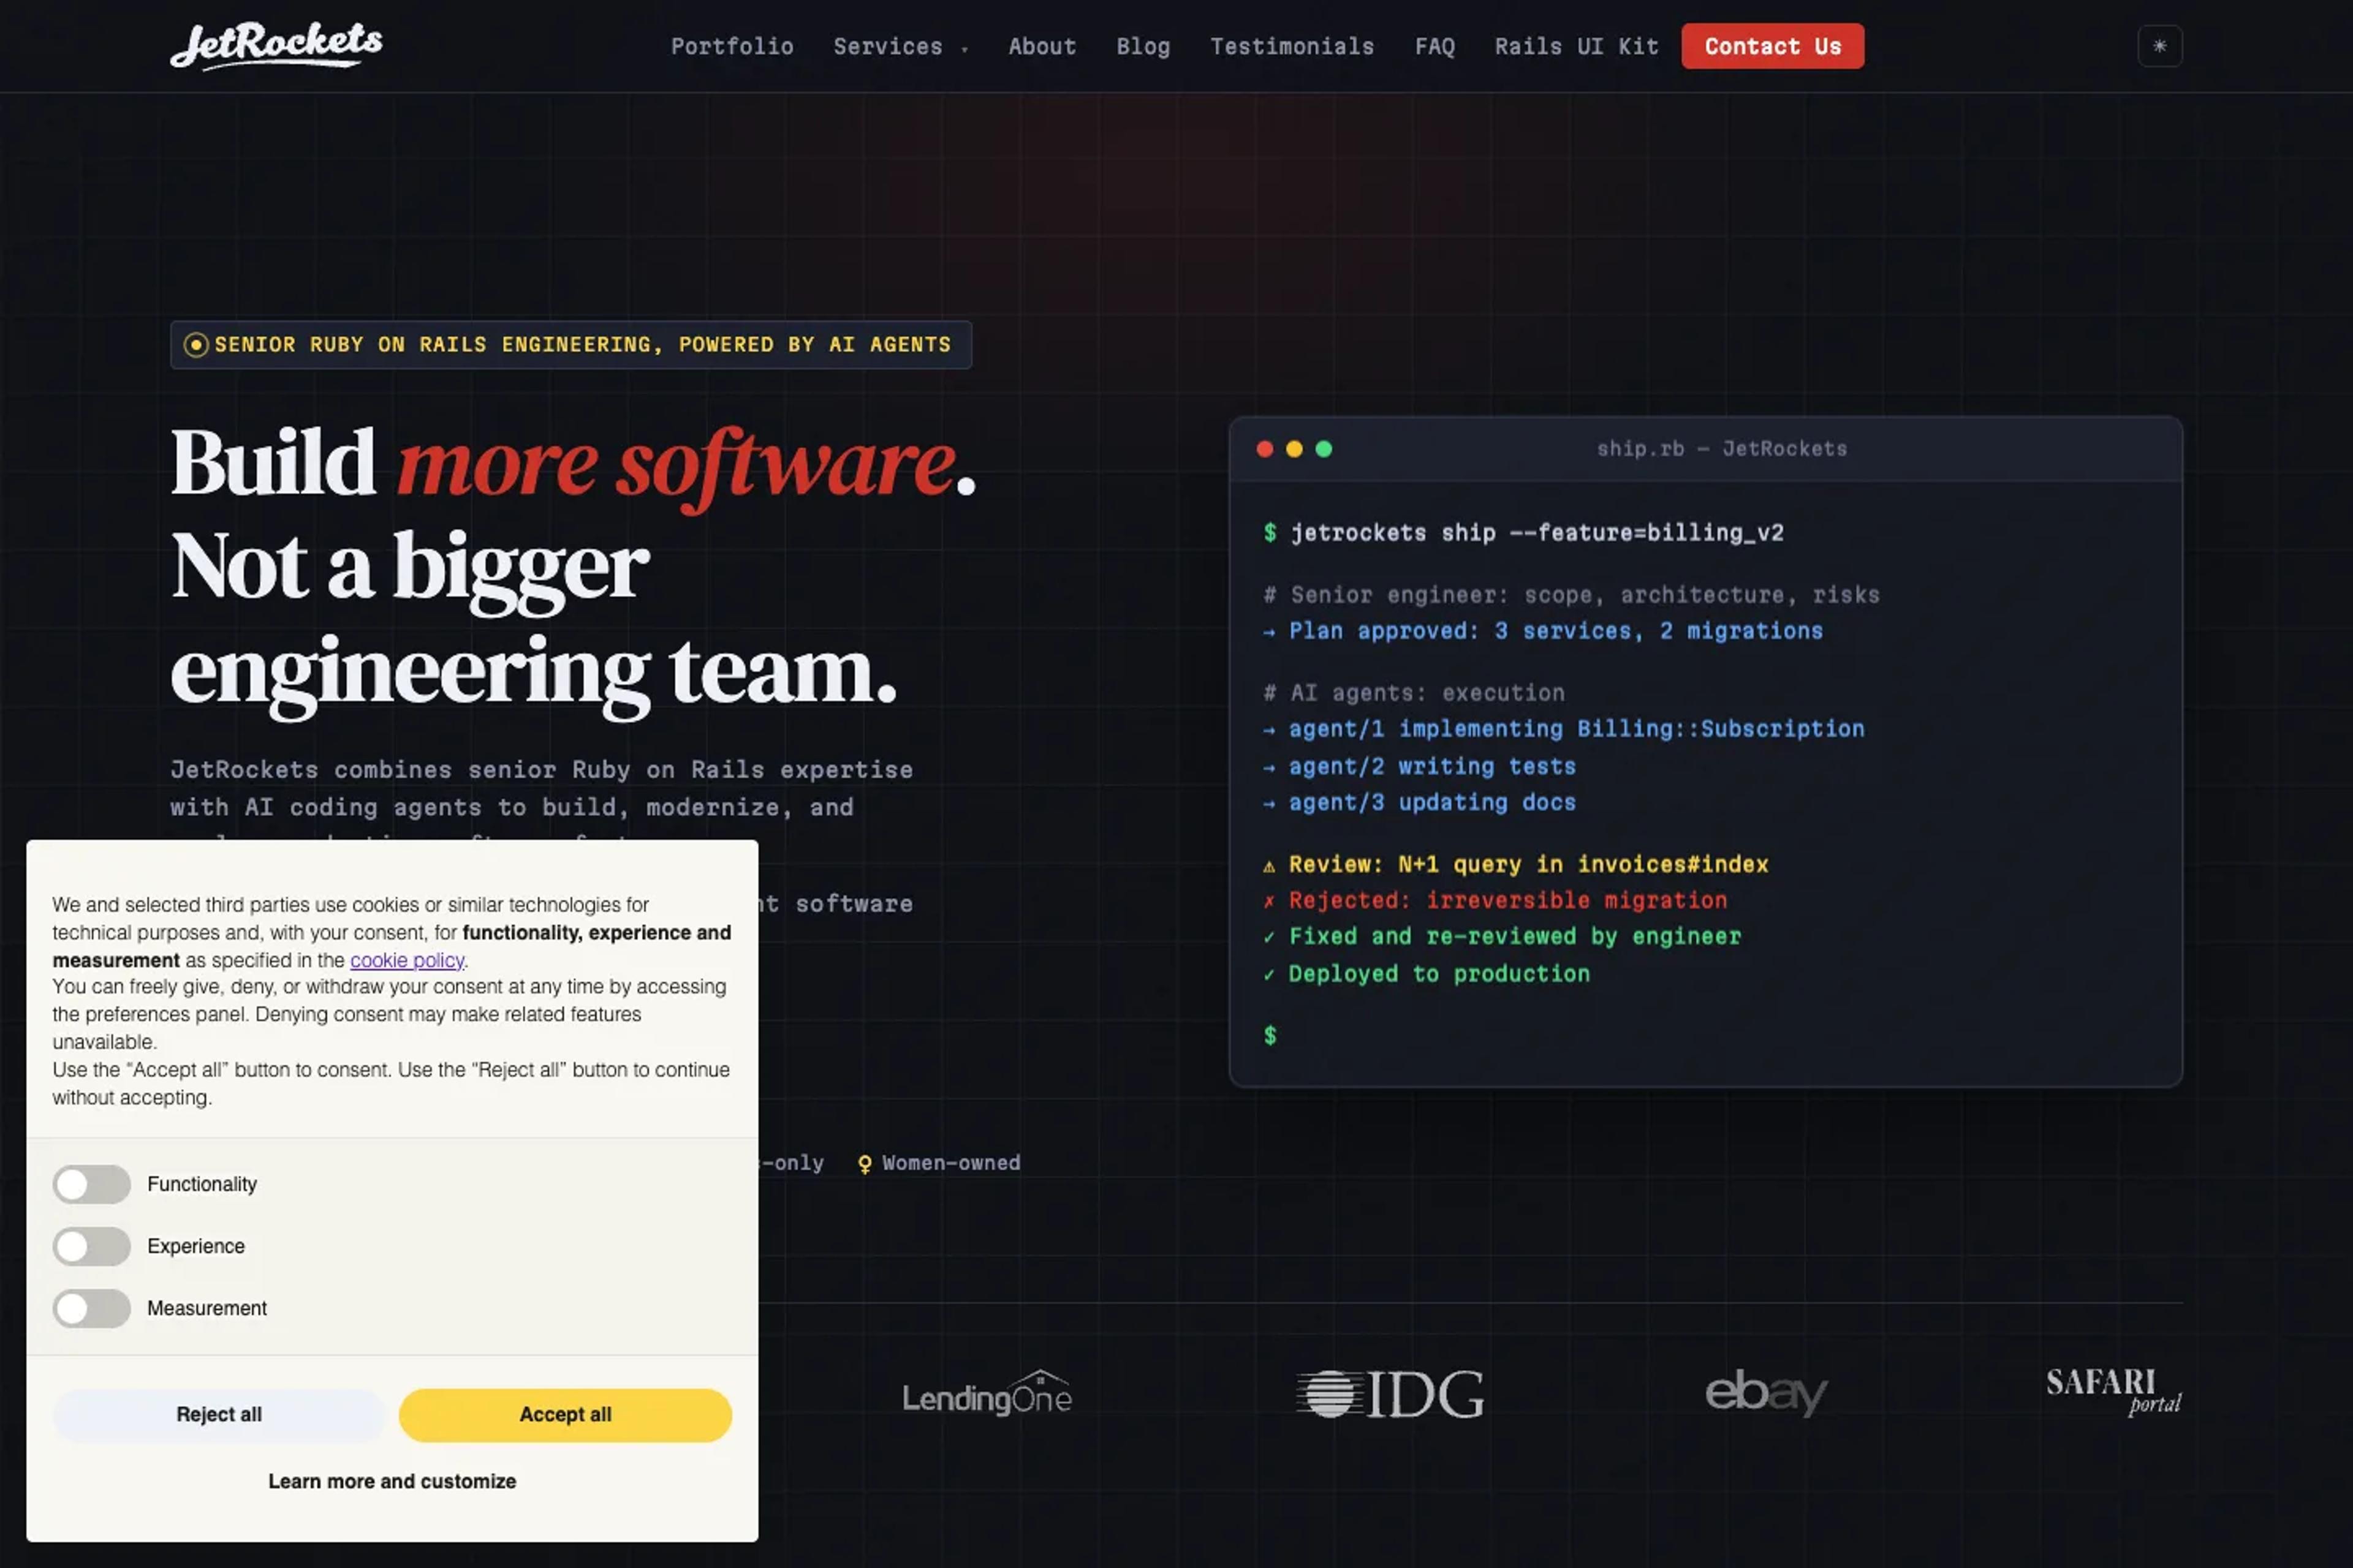This screenshot has height=1568, width=2353.
Task: Open the Rails UI Kit link
Action: coord(1575,46)
